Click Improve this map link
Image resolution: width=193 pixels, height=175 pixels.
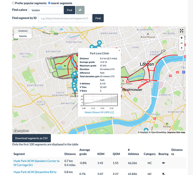(176, 132)
